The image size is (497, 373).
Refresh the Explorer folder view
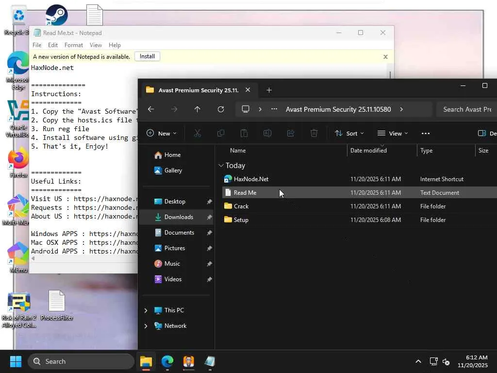221,109
